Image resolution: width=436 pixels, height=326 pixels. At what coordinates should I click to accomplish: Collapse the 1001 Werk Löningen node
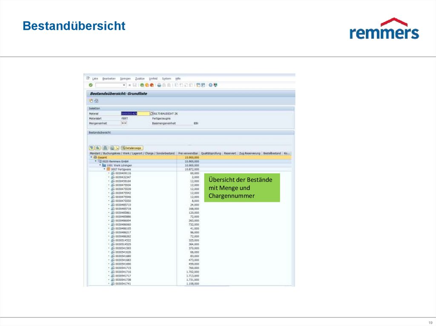(100, 165)
